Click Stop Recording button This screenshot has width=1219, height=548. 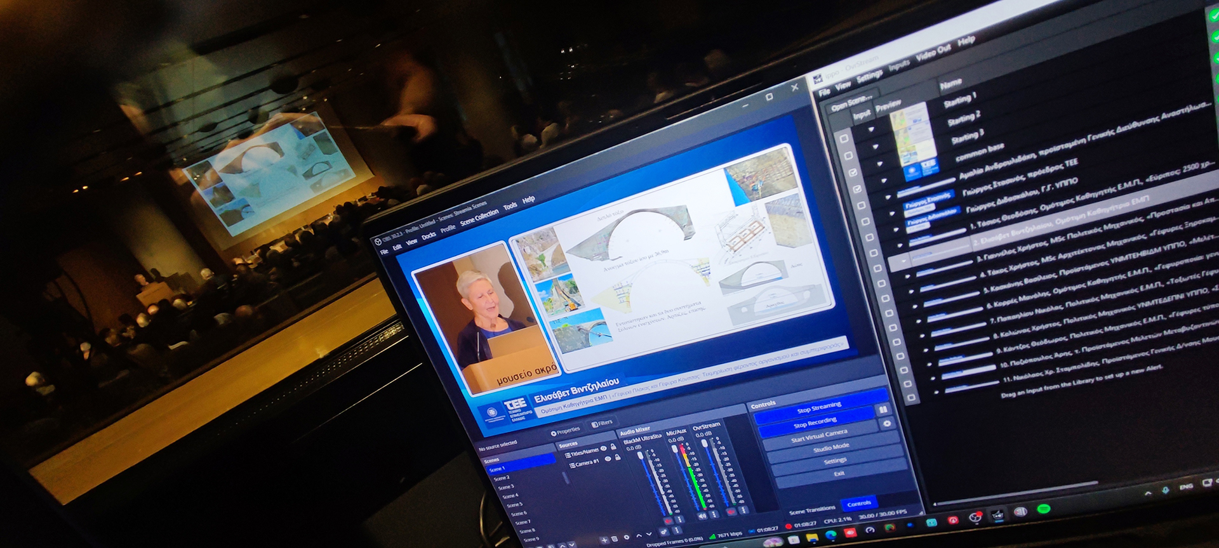(x=815, y=423)
